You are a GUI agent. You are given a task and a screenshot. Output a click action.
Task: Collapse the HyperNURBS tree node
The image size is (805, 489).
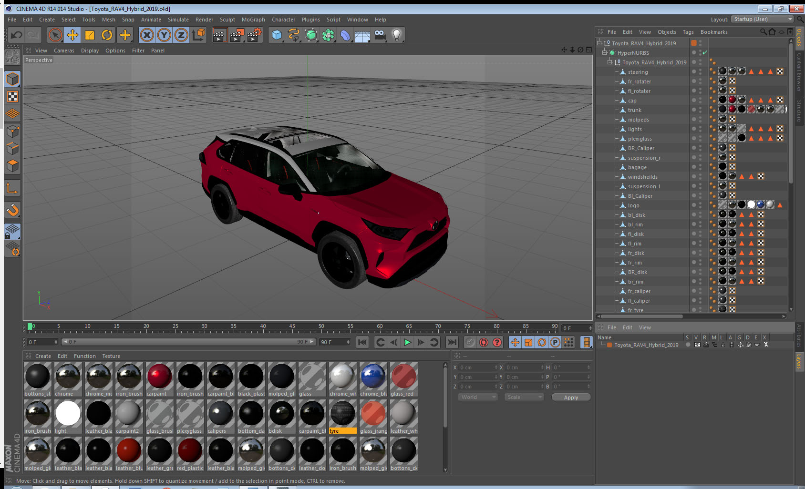605,52
